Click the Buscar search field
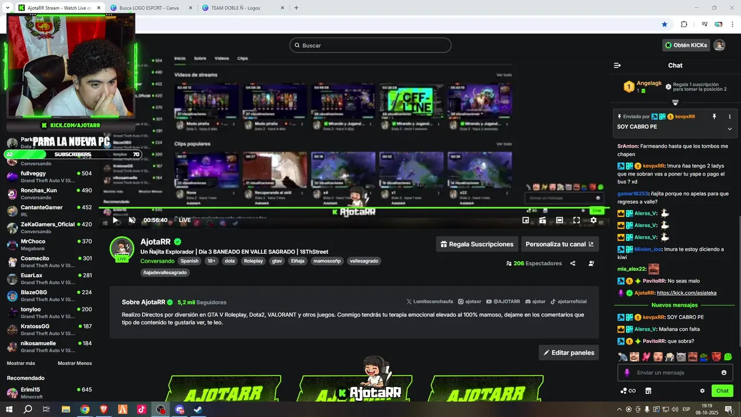The width and height of the screenshot is (741, 417). pyautogui.click(x=370, y=45)
